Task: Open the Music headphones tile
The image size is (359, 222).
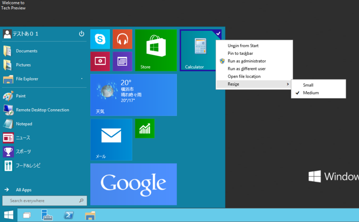Action: click(123, 39)
